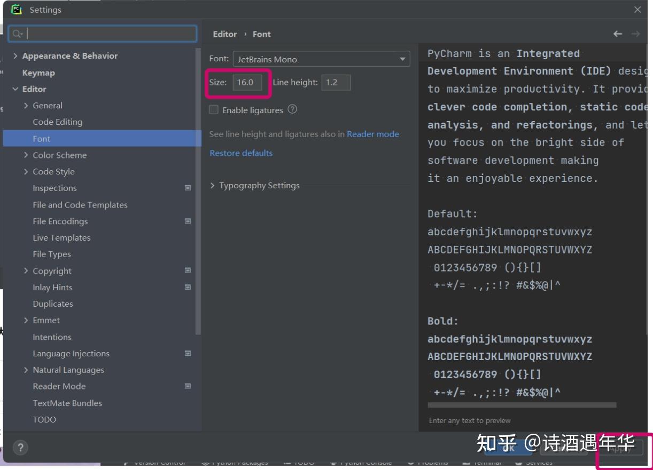Viewport: 653px width, 470px height.
Task: Click the Line height field
Action: [x=336, y=82]
